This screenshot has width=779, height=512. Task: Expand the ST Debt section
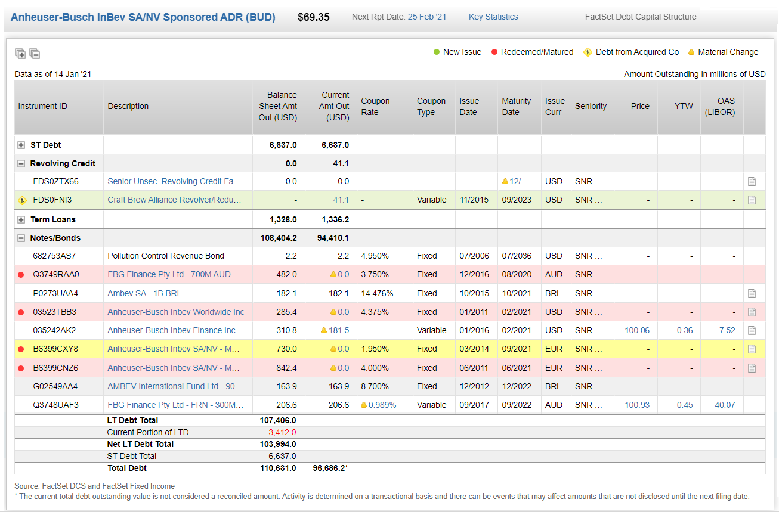tap(20, 144)
